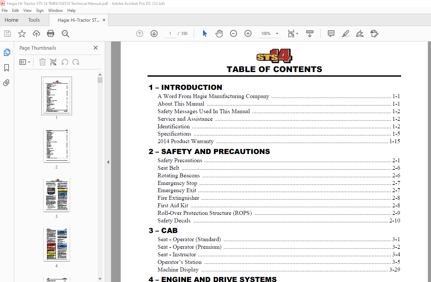Select page 3 thumbnail
Image resolution: width=431 pixels, height=282 pixels.
[57, 194]
